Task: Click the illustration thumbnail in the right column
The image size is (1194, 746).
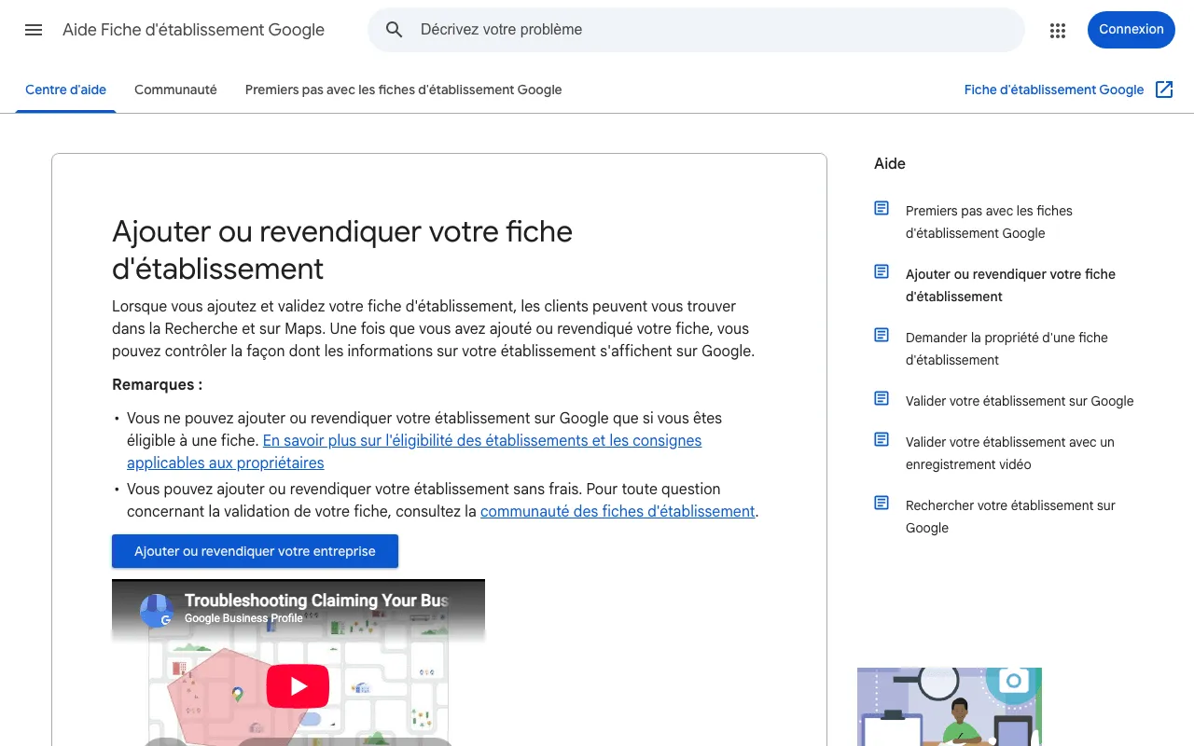Action: pos(950,707)
